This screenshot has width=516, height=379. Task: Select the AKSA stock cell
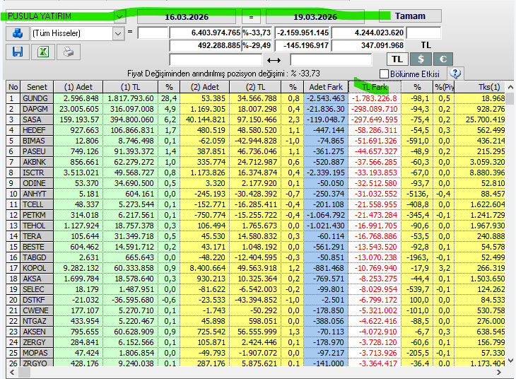point(37,279)
